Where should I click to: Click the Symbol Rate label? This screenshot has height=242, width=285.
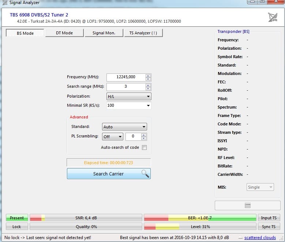tap(230, 57)
